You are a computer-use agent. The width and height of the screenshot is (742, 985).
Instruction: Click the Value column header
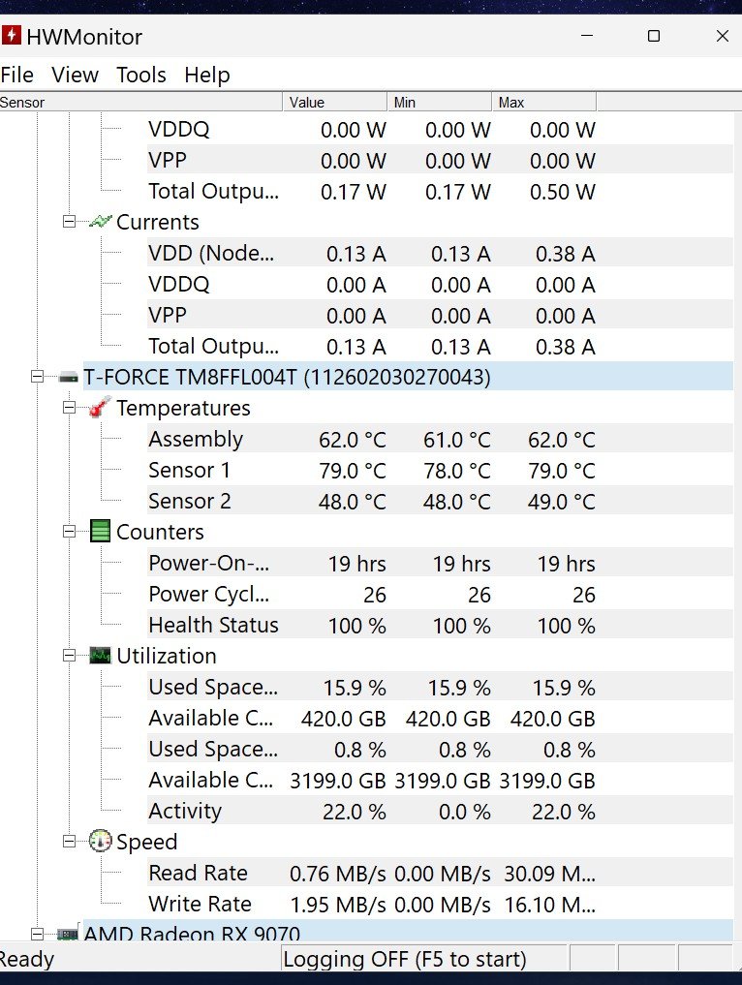pos(334,102)
